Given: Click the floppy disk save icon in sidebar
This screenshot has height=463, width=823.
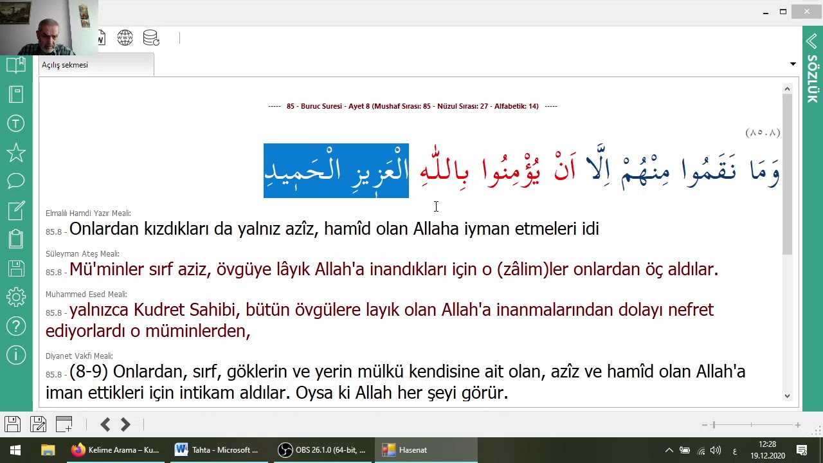Looking at the screenshot, I should pos(15,268).
